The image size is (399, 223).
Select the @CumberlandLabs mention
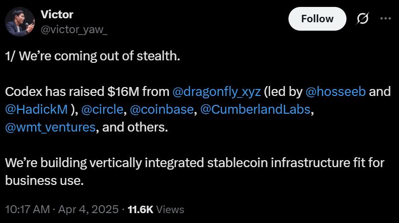256,109
